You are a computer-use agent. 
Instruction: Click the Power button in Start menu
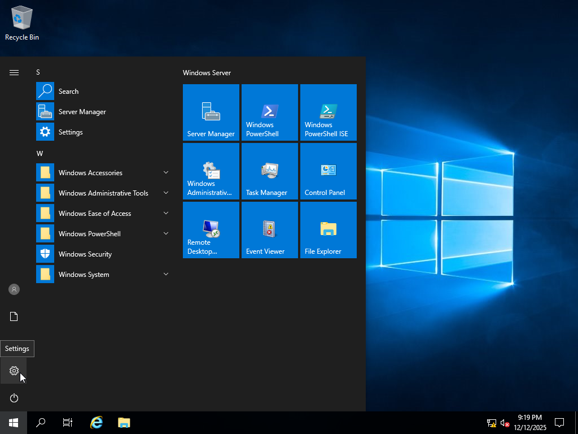pyautogui.click(x=14, y=398)
